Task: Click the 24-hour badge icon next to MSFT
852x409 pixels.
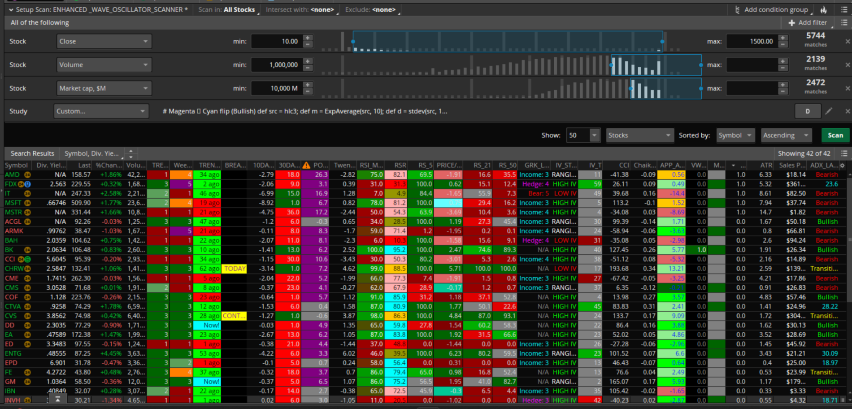Action: 27,203
